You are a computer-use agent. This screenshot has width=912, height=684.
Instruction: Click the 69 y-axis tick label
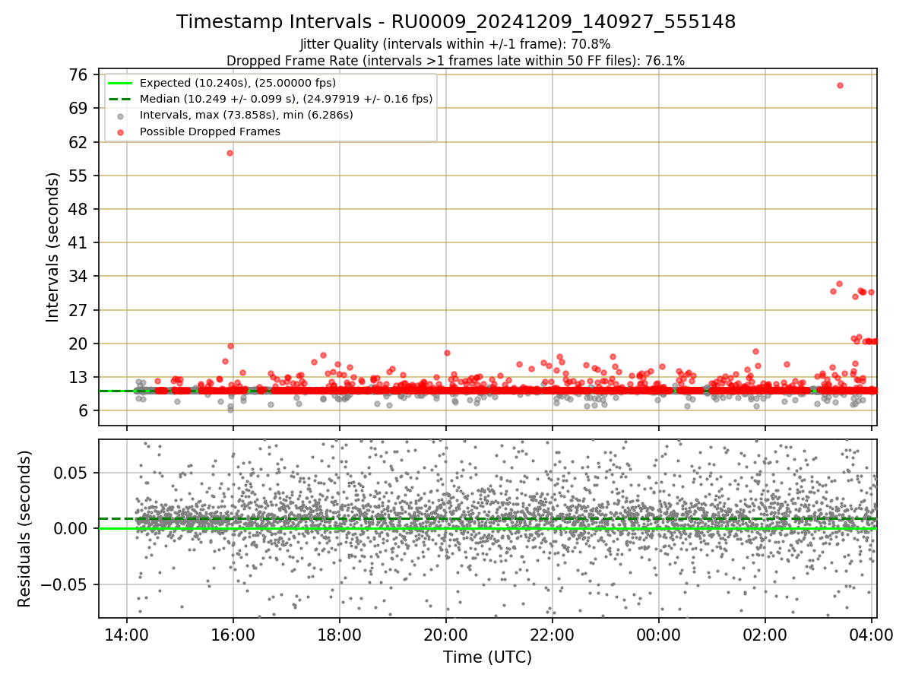click(x=78, y=109)
